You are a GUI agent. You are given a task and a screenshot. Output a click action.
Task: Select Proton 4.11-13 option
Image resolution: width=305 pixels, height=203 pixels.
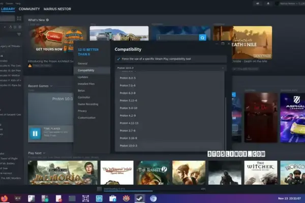click(x=170, y=123)
